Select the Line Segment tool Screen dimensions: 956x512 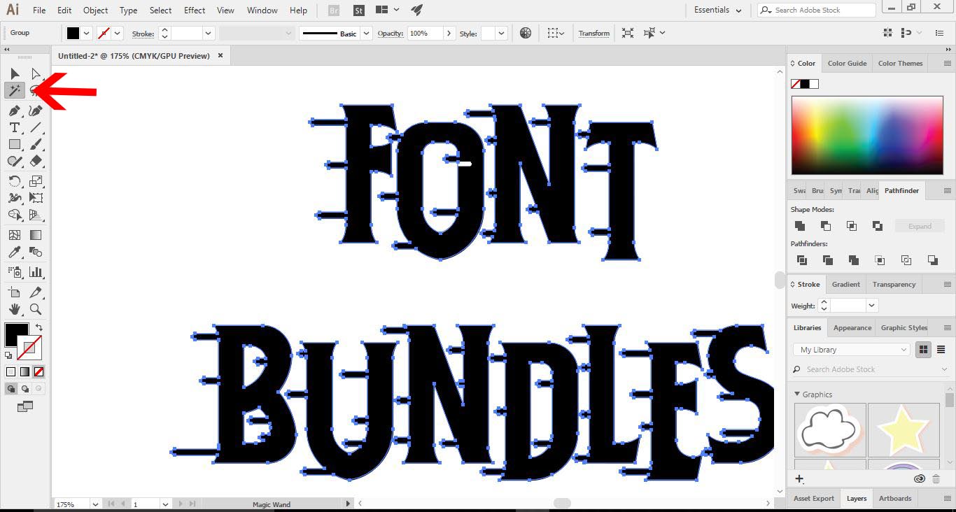point(36,127)
